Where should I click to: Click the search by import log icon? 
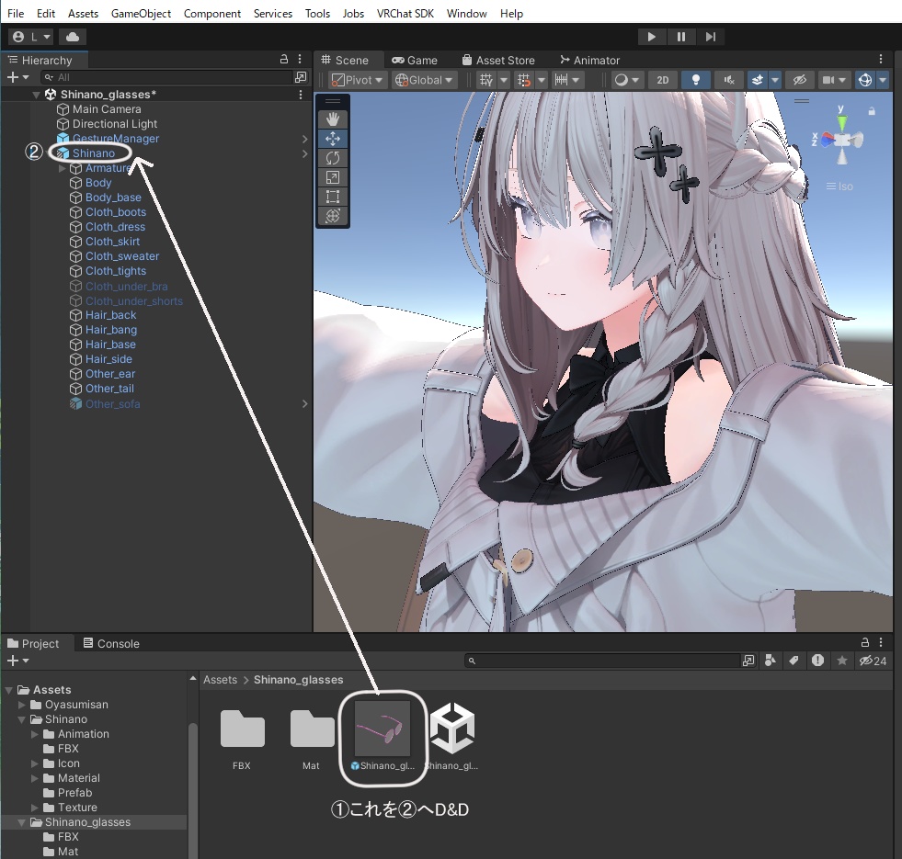pyautogui.click(x=817, y=661)
